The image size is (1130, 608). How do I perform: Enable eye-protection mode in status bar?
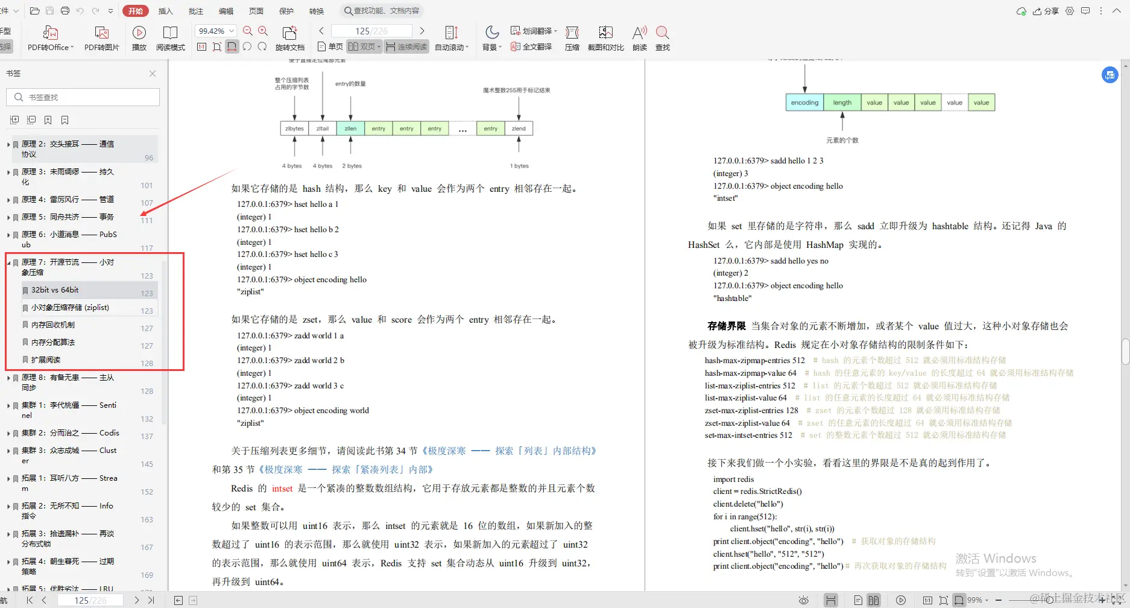[x=804, y=600]
